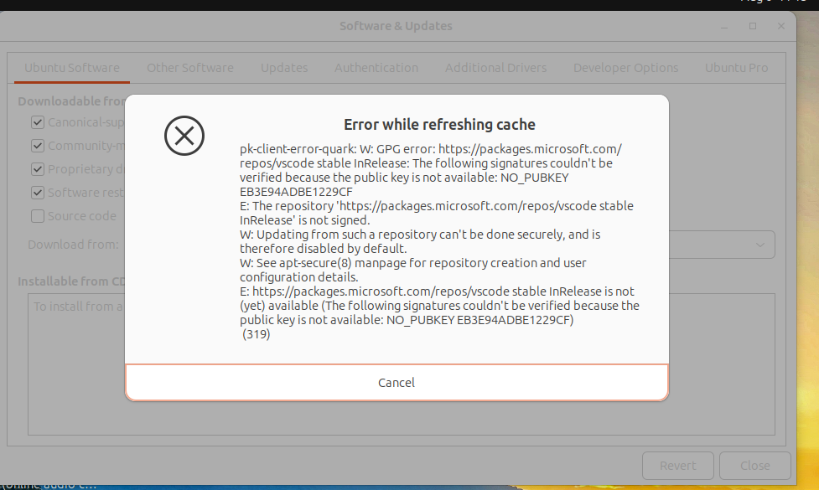
Task: Toggle the Canonical-supported software checkbox
Action: click(x=38, y=122)
